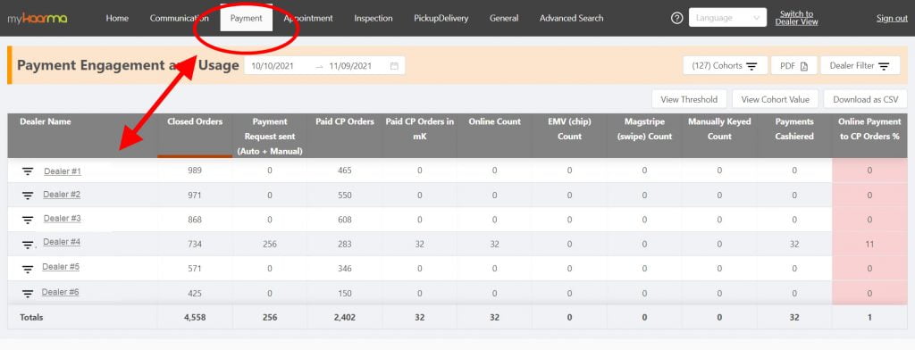
Task: Click the end date 11/09/2021 field
Action: click(350, 66)
